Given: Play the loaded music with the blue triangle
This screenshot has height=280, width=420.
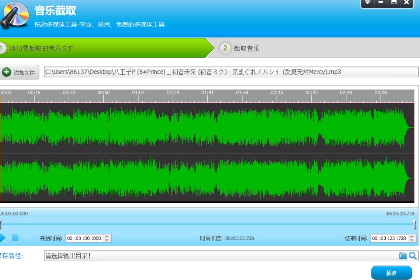Looking at the screenshot, I should click(x=2, y=238).
